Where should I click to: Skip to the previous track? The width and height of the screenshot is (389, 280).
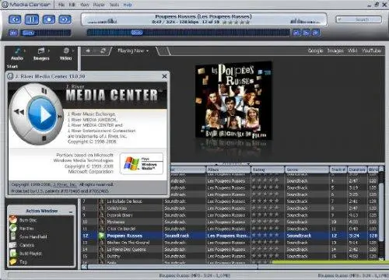[x=15, y=19]
